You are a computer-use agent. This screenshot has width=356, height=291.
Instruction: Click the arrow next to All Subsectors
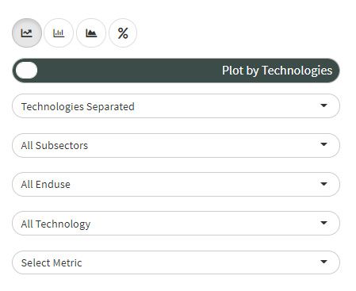pos(323,144)
